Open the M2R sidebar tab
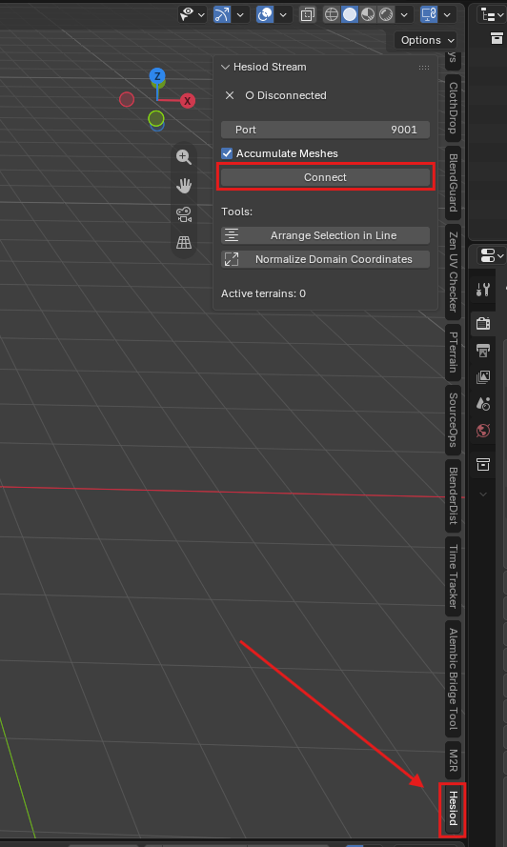The image size is (507, 847). [x=453, y=760]
